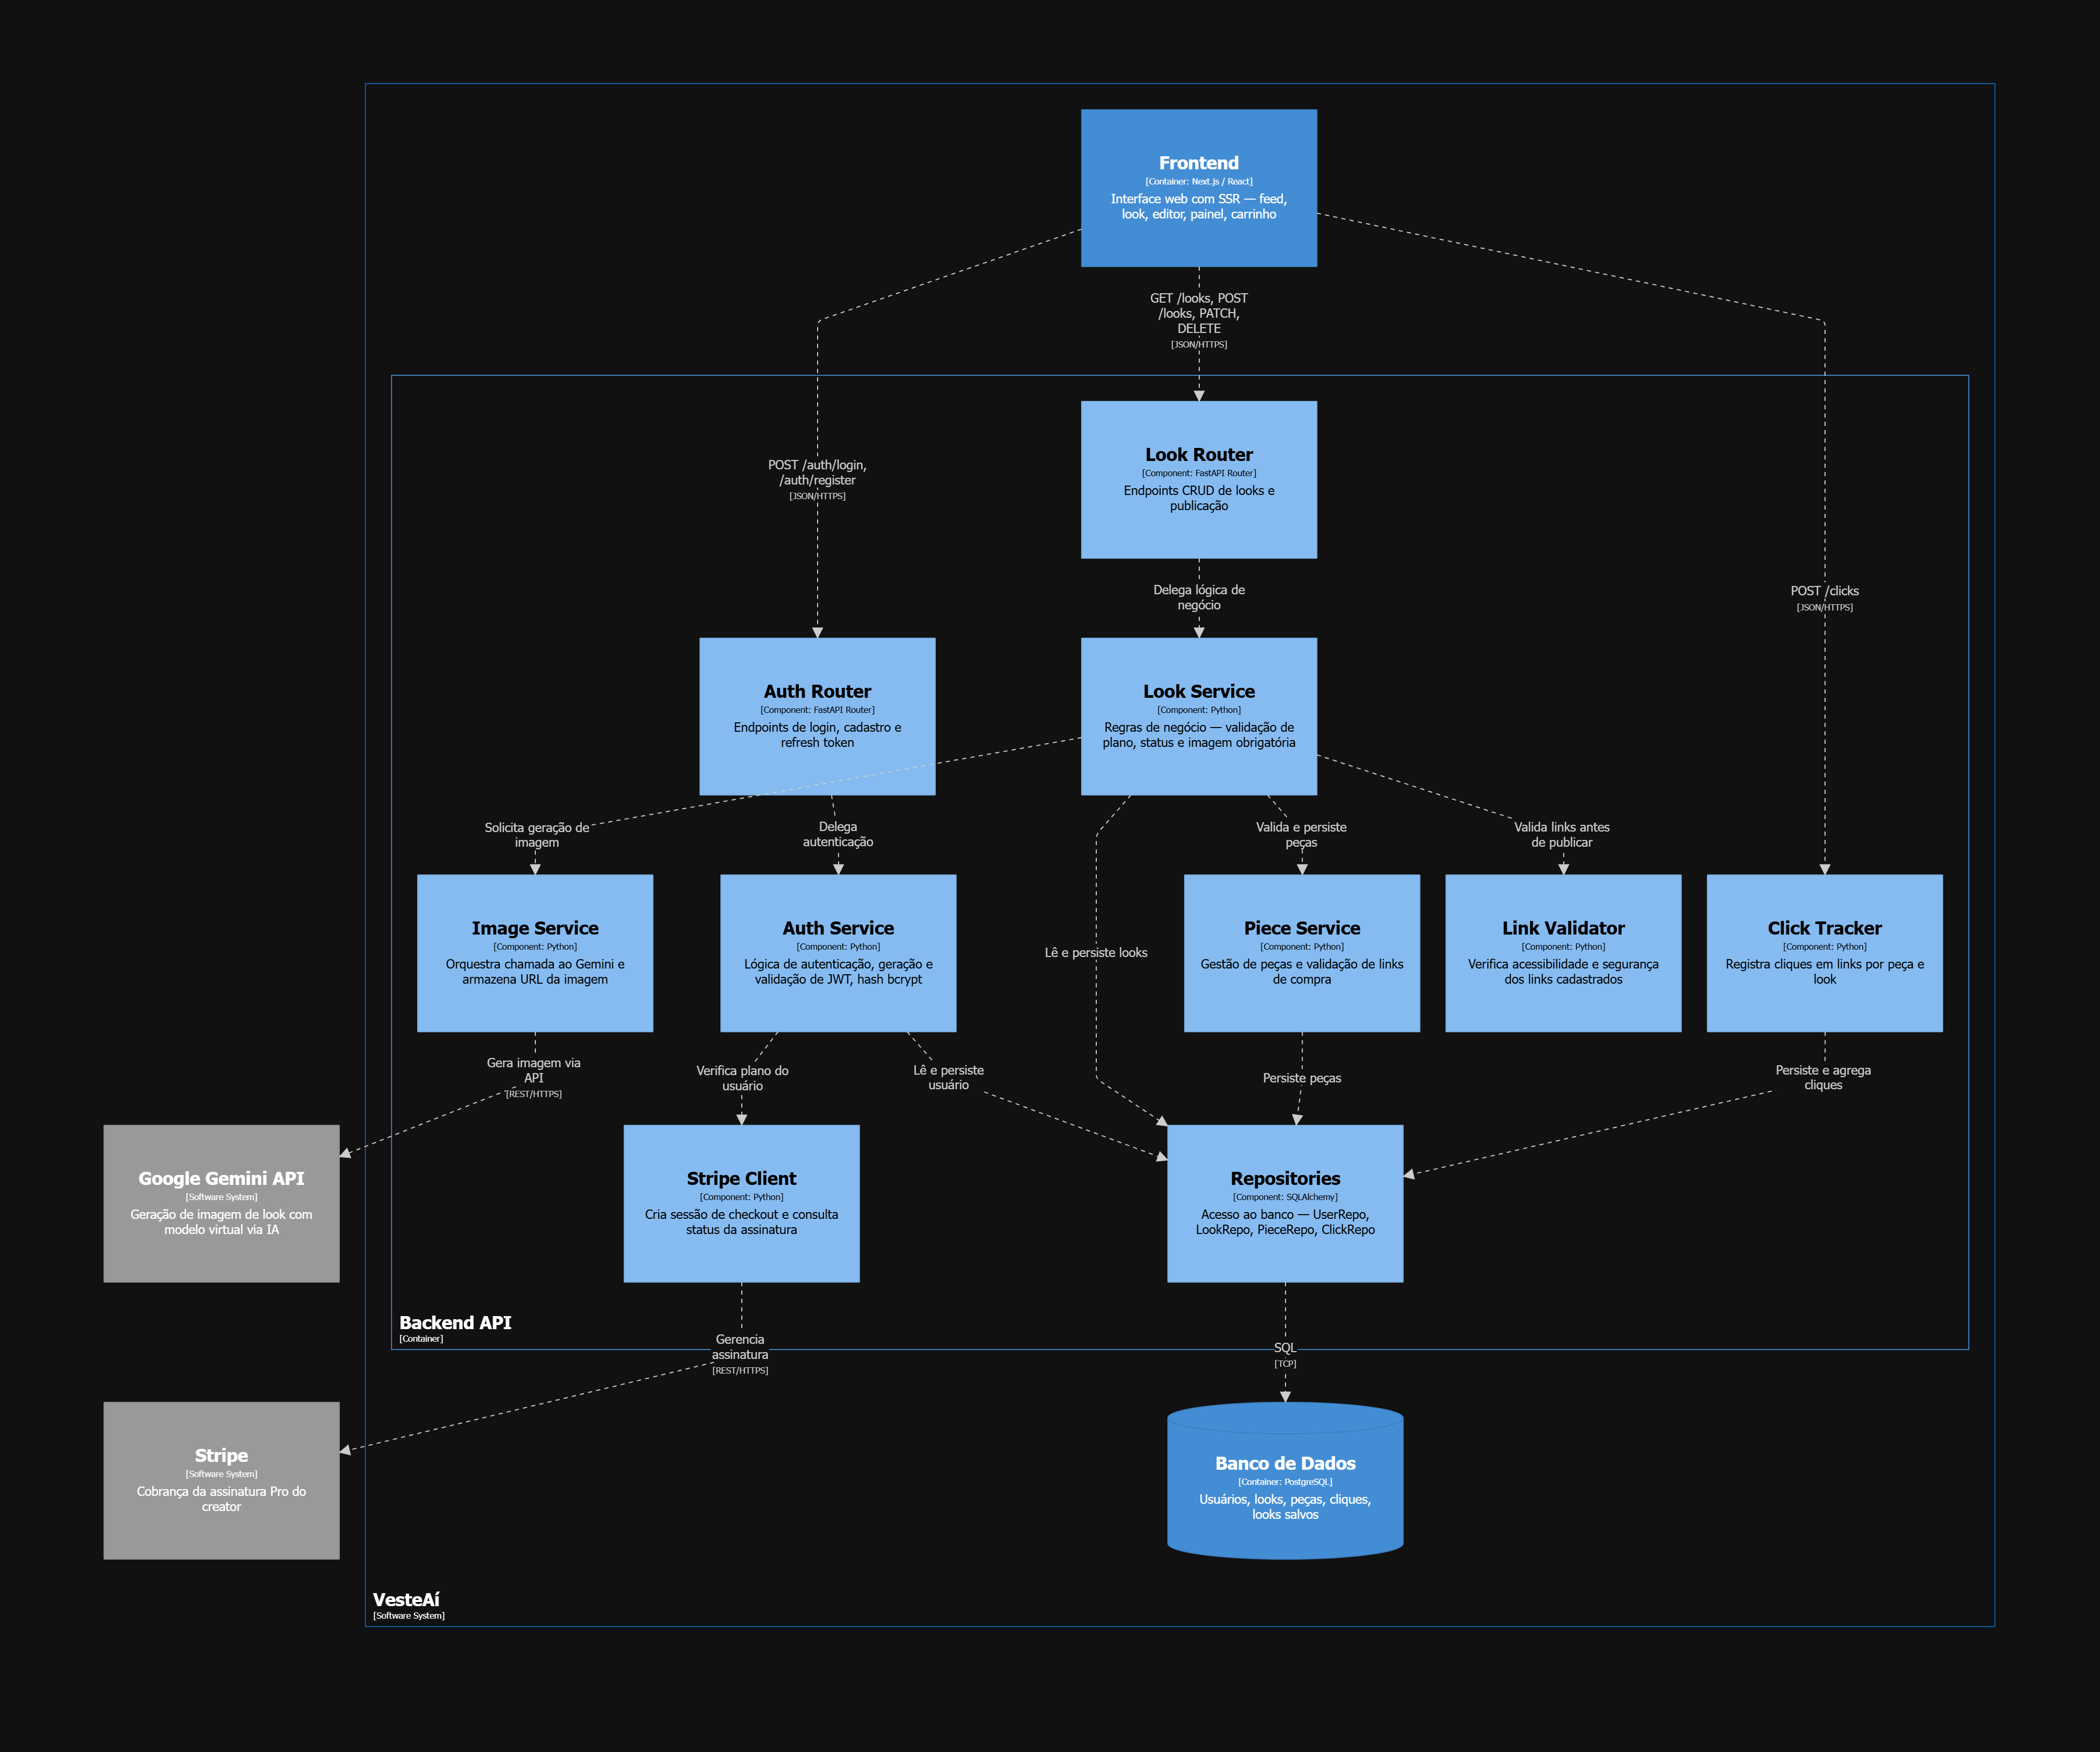Click the 'Backend API' container title

pyautogui.click(x=455, y=1323)
